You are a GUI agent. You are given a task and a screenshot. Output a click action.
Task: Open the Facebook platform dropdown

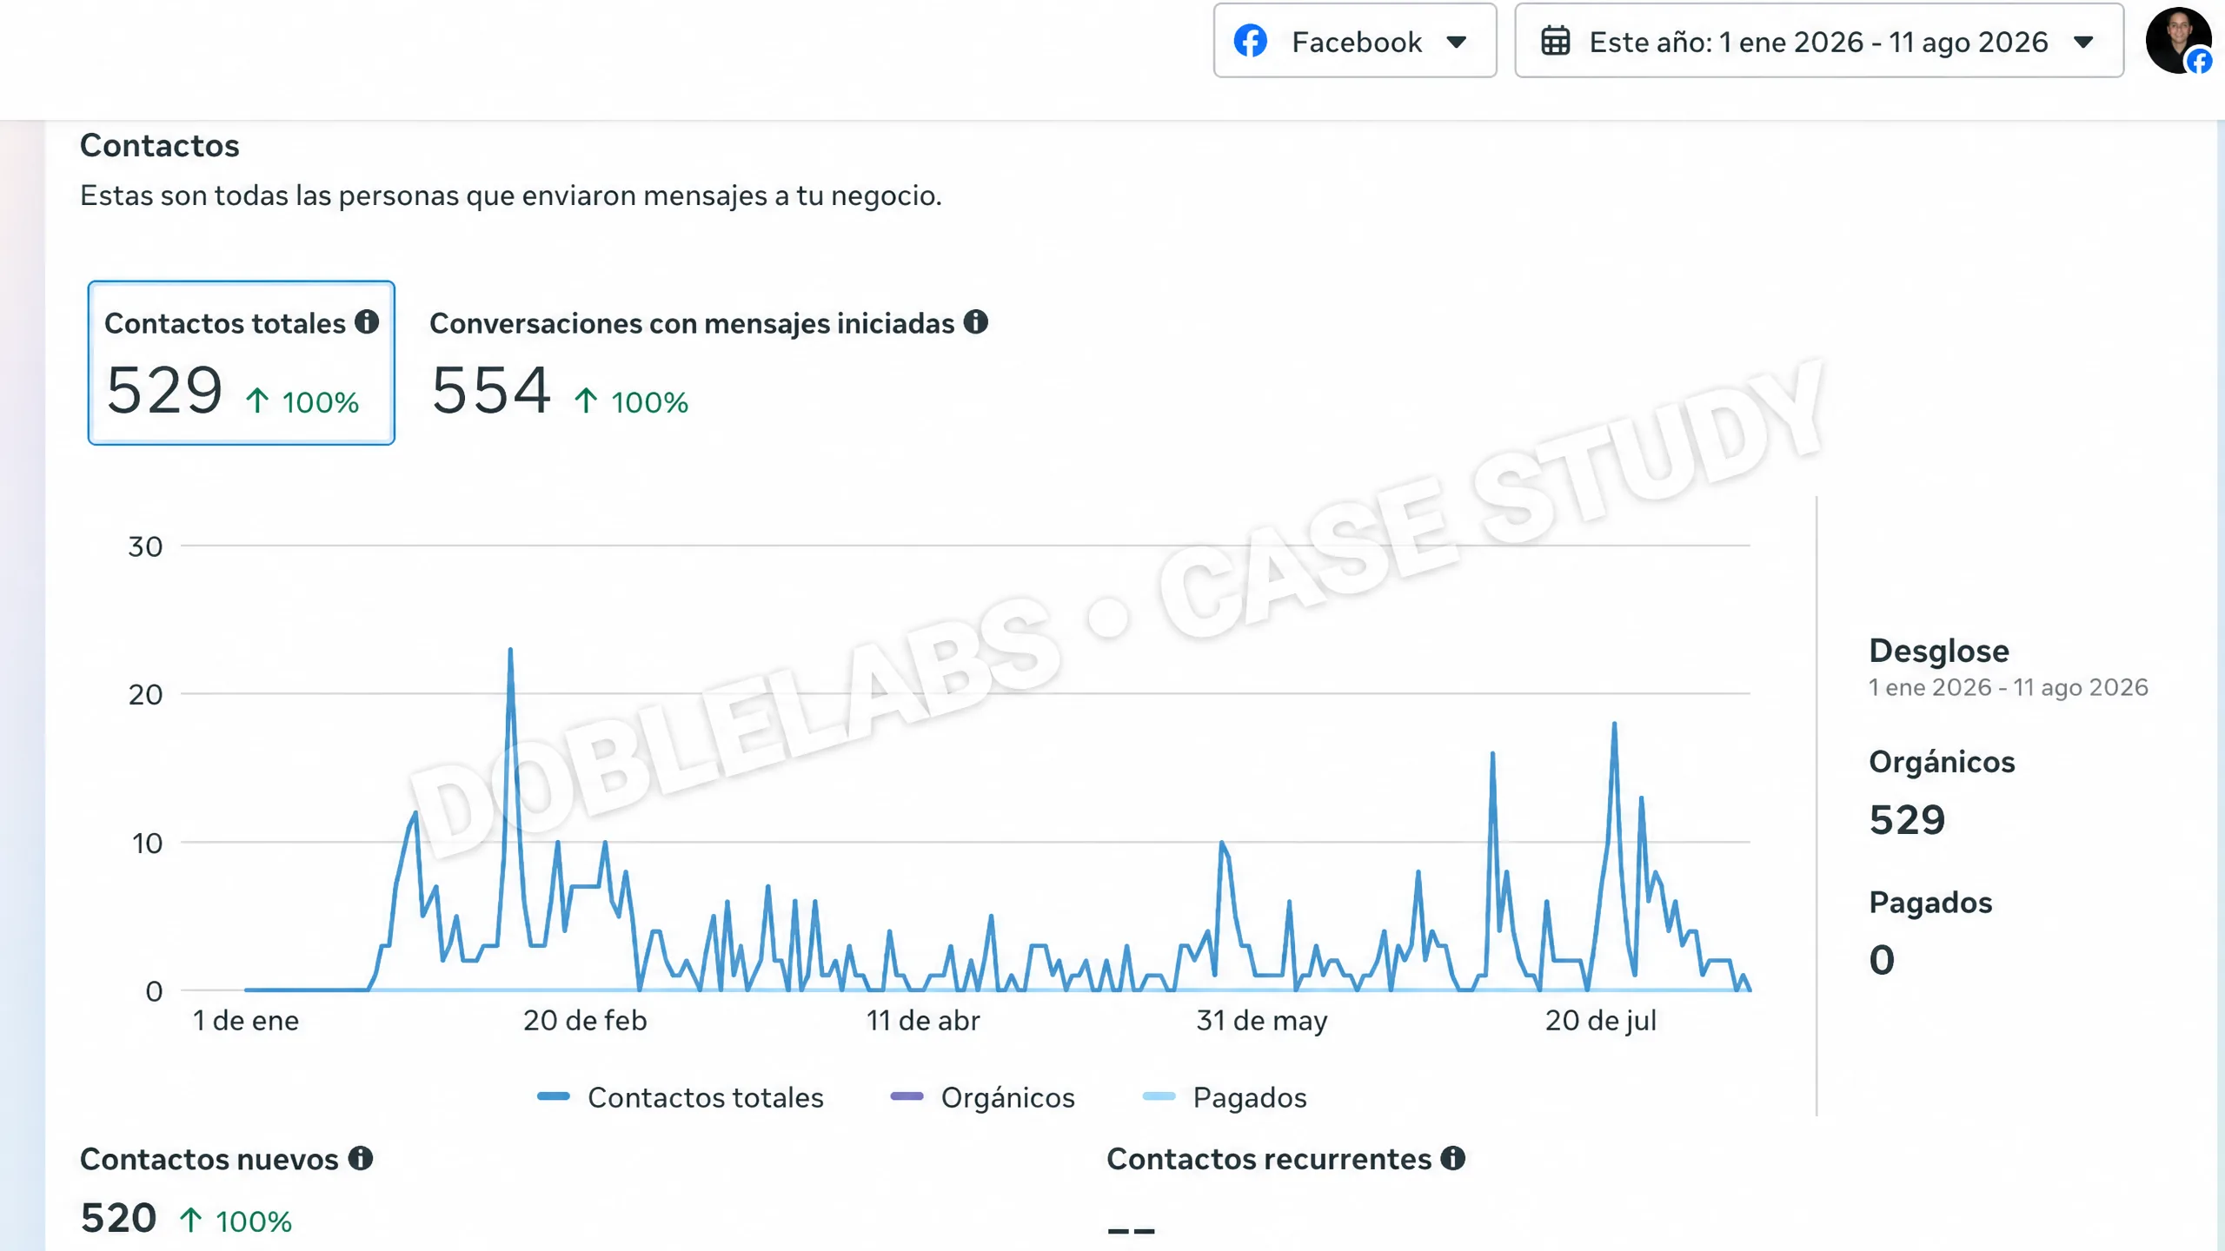(1354, 41)
